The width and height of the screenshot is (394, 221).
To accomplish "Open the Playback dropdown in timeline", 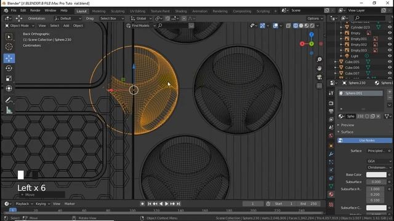I will (x=24, y=204).
